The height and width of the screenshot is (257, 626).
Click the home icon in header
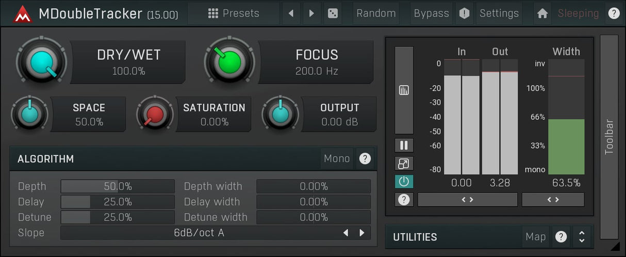click(x=542, y=13)
